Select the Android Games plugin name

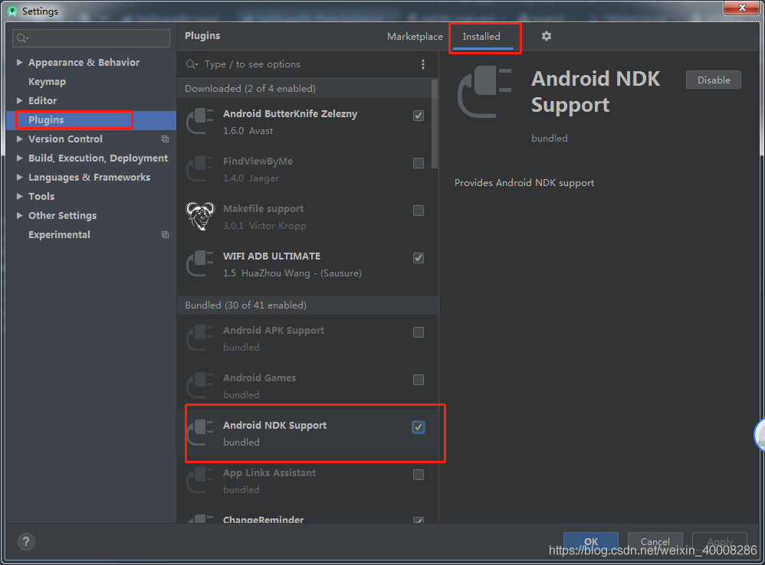click(260, 378)
